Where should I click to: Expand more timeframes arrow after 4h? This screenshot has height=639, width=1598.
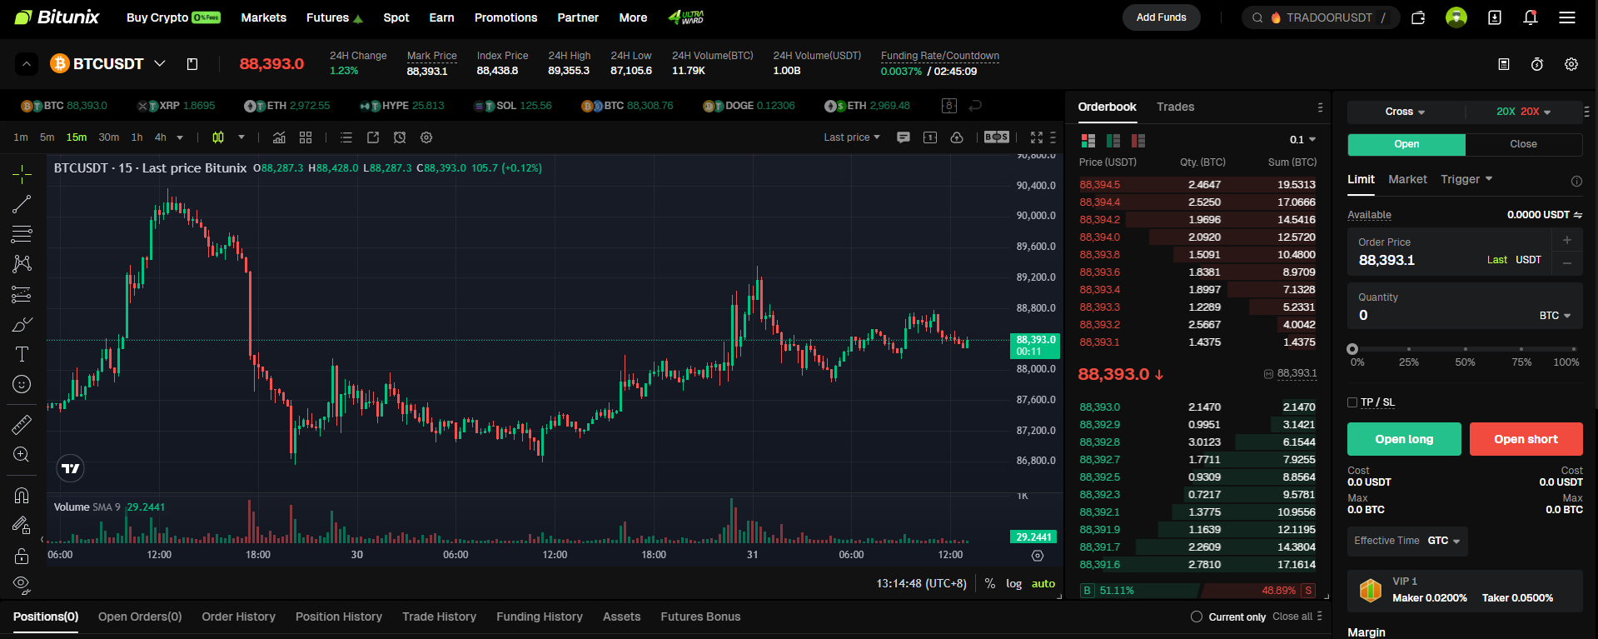180,137
